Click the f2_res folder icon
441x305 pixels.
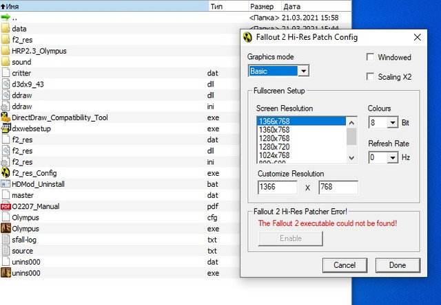coord(6,40)
